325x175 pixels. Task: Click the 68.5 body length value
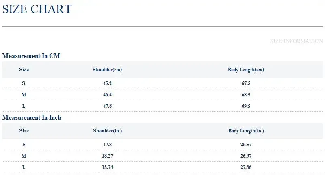click(246, 94)
